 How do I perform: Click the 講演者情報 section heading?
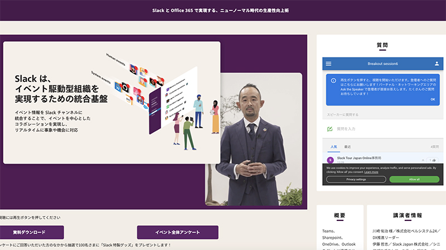408,215
